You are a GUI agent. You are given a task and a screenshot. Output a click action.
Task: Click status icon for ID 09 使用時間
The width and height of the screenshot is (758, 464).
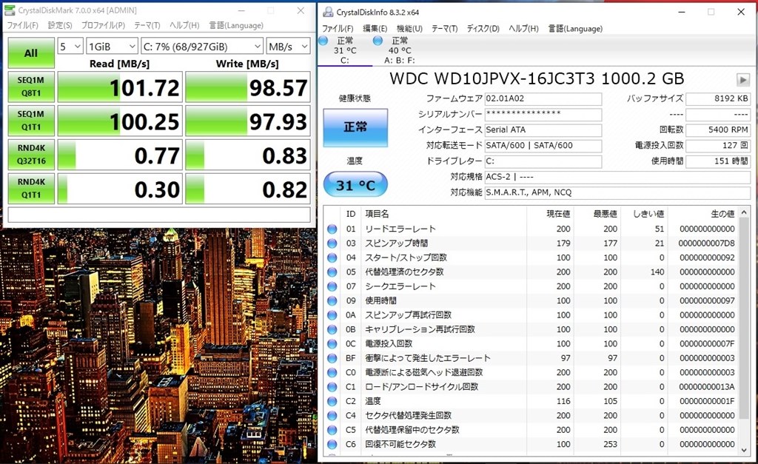(332, 300)
